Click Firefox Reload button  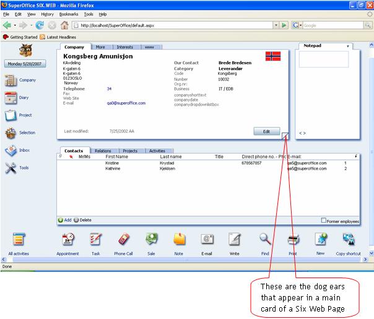point(40,25)
